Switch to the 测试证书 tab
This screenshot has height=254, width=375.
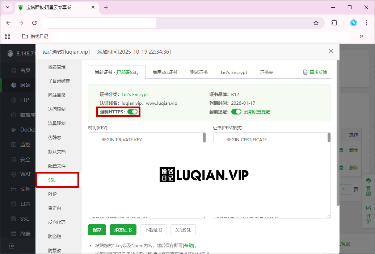pyautogui.click(x=199, y=72)
